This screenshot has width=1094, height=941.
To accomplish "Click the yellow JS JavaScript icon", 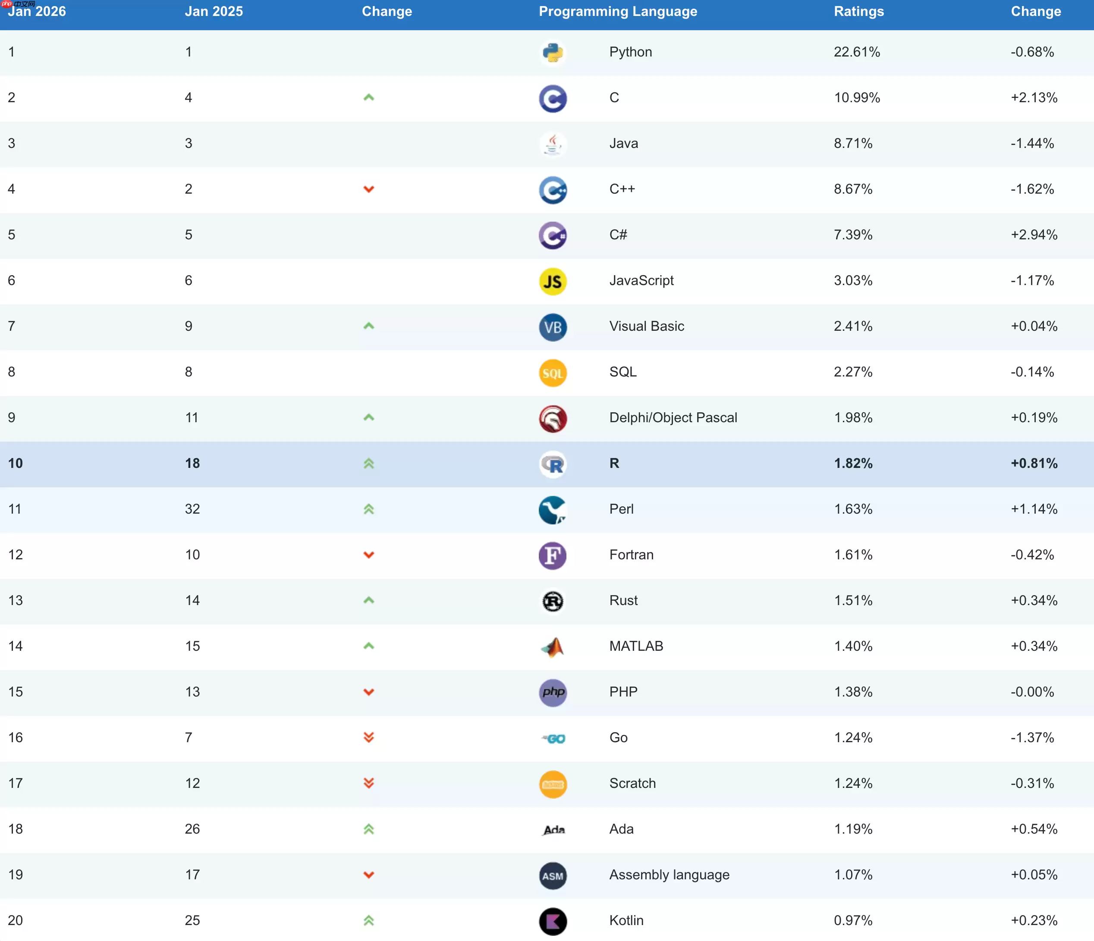I will pos(553,281).
